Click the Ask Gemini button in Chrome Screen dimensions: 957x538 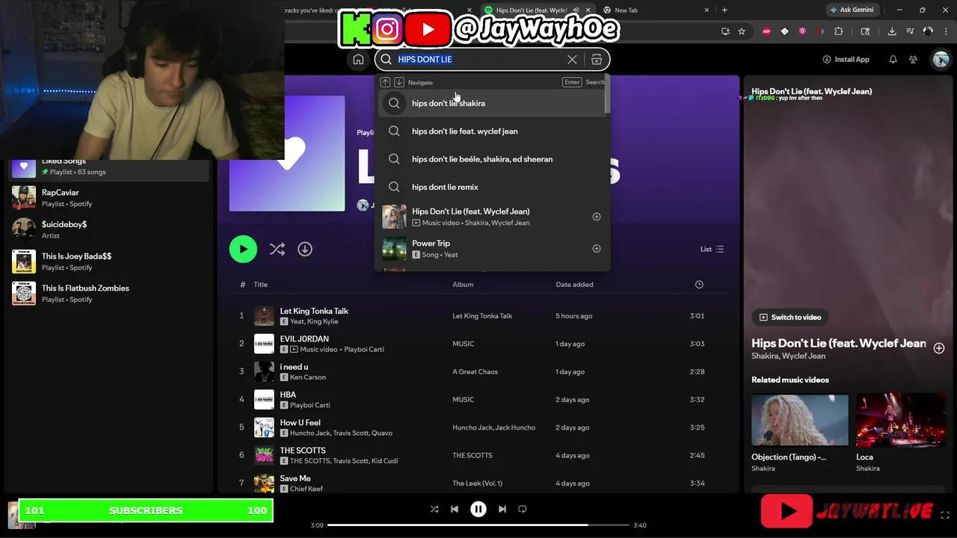coord(851,10)
